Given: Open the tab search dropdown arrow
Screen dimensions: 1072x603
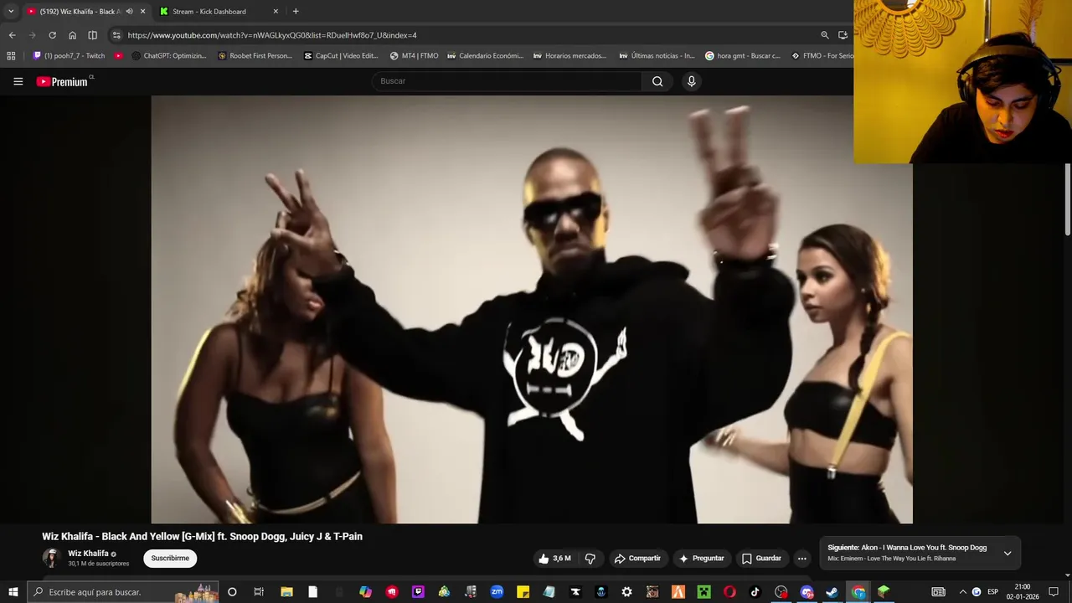Looking at the screenshot, I should click(11, 12).
